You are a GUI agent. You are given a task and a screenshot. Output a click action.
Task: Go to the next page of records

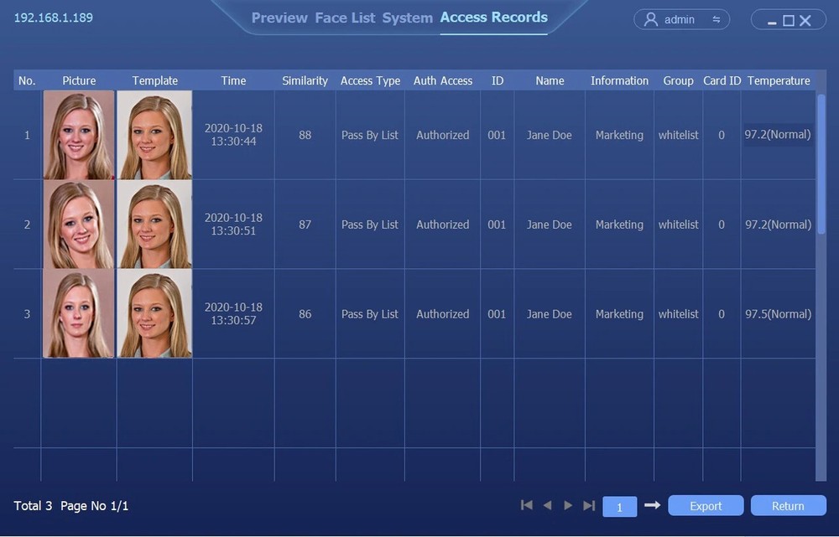(x=568, y=505)
